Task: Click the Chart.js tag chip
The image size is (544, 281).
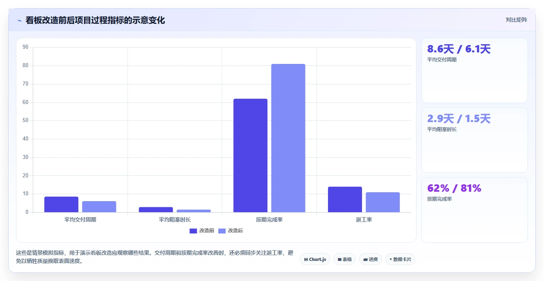Action: click(315, 259)
